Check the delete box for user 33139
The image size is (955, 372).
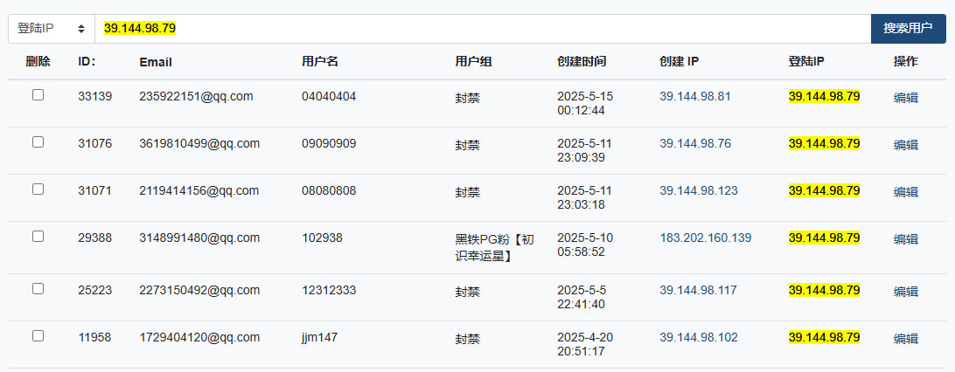(38, 95)
